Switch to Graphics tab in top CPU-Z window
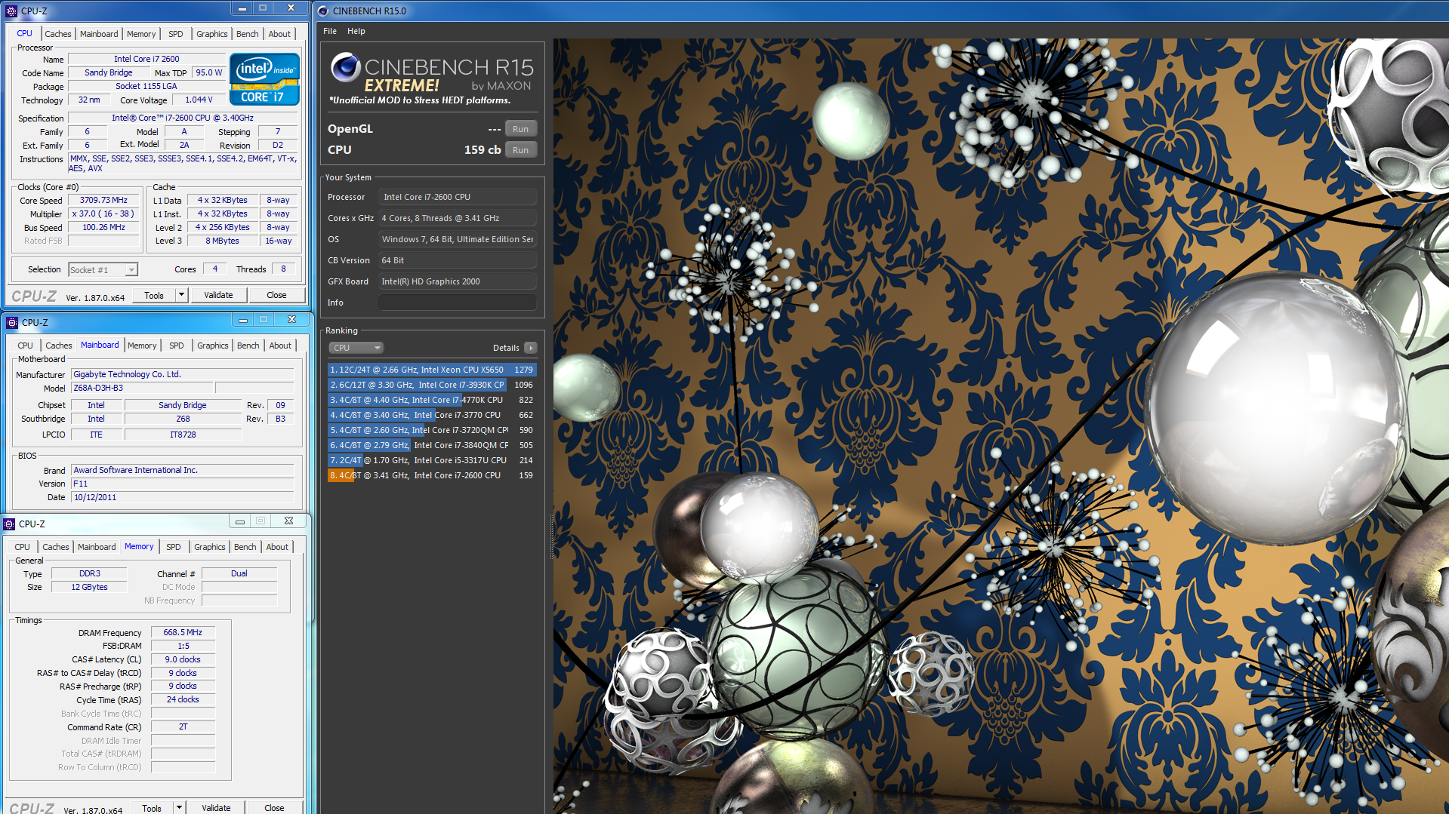This screenshot has width=1449, height=814. (212, 34)
